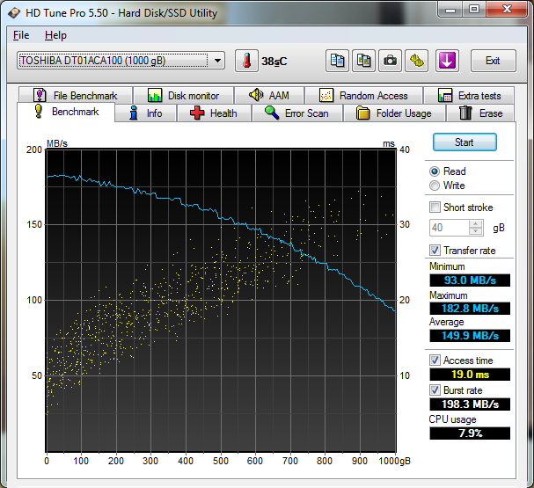Image resolution: width=534 pixels, height=488 pixels.
Task: Select the Write radio button
Action: (435, 186)
